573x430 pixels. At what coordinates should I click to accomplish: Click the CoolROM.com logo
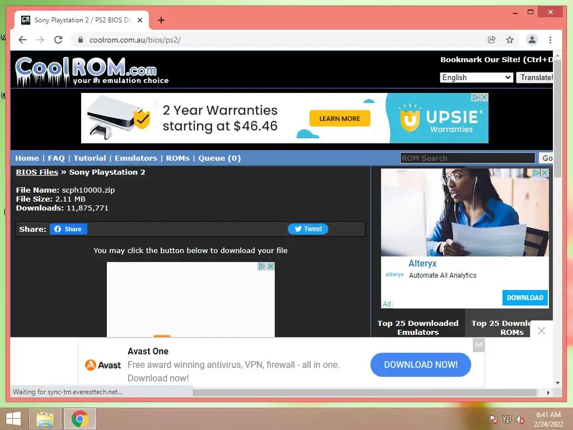(x=91, y=71)
